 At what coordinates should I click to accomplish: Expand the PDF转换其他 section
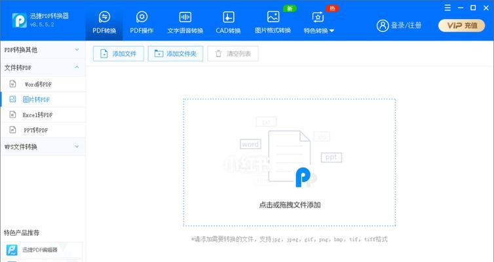click(x=43, y=50)
